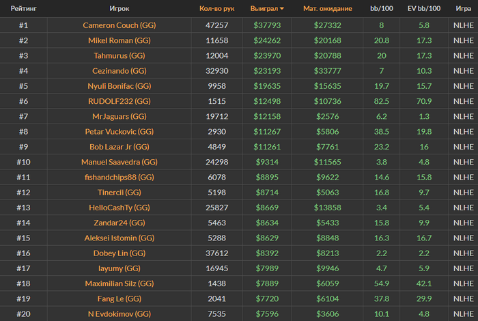The width and height of the screenshot is (478, 321).
Task: Click the Игра column header
Action: point(464,8)
